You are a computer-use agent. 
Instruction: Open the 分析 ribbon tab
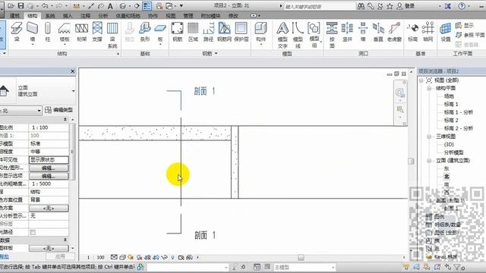coord(103,15)
